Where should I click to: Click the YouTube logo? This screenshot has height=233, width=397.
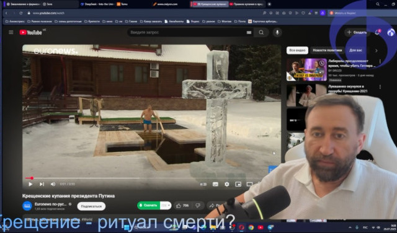(30, 32)
